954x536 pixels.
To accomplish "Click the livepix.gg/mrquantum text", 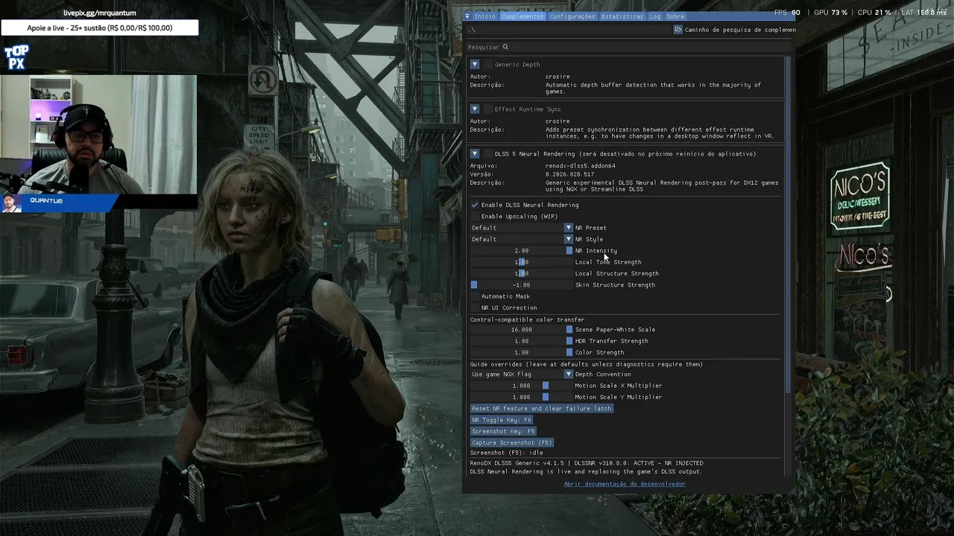I will [x=100, y=13].
